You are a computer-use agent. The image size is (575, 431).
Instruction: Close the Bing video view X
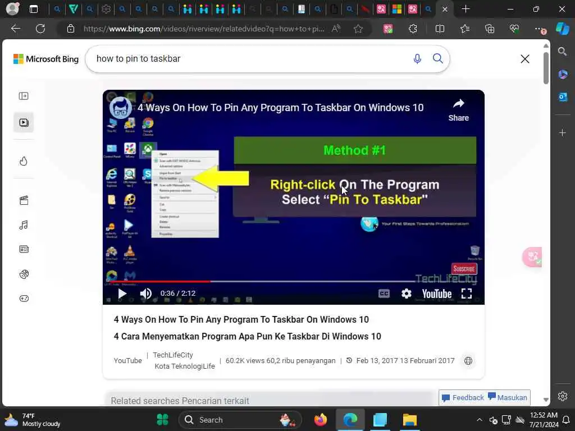point(525,58)
